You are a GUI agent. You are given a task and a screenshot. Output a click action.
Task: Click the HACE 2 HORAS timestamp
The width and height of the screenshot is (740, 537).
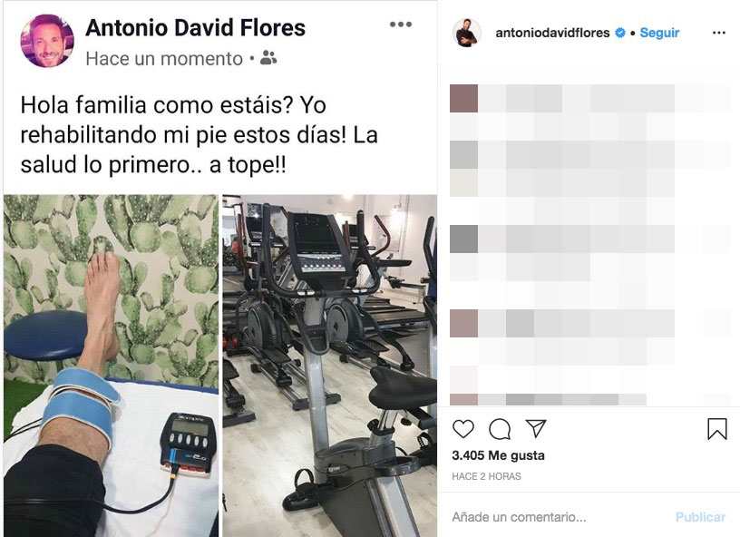click(486, 476)
